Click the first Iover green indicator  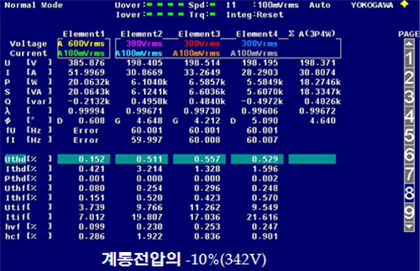click(149, 14)
